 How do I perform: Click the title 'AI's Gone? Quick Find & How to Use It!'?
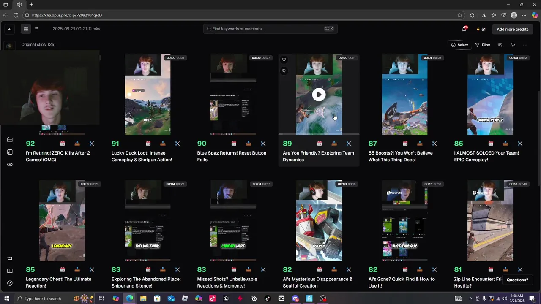coord(402,282)
